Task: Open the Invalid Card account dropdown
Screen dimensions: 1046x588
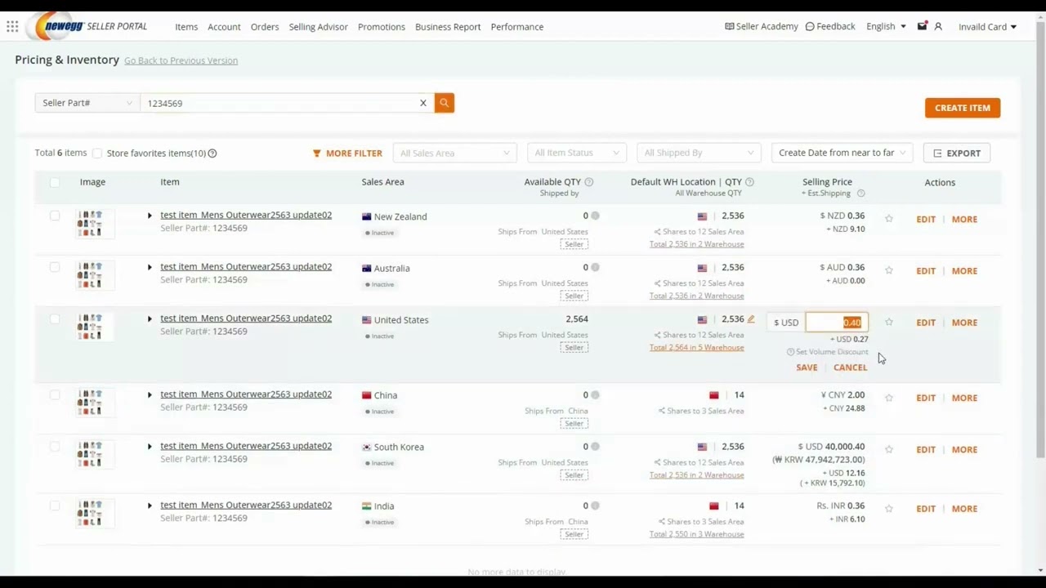Action: [987, 26]
